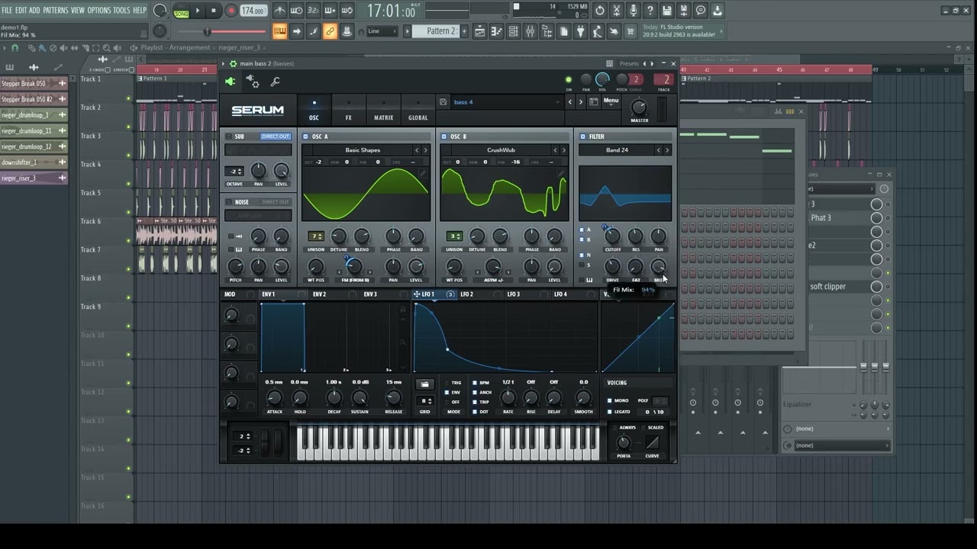This screenshot has height=549, width=977.
Task: Toggle the FILTER enable switch
Action: (x=582, y=136)
